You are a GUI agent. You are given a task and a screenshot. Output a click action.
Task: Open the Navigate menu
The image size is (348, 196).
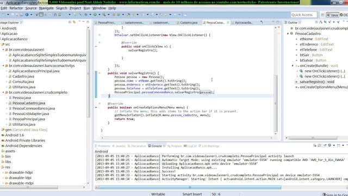click(46, 8)
